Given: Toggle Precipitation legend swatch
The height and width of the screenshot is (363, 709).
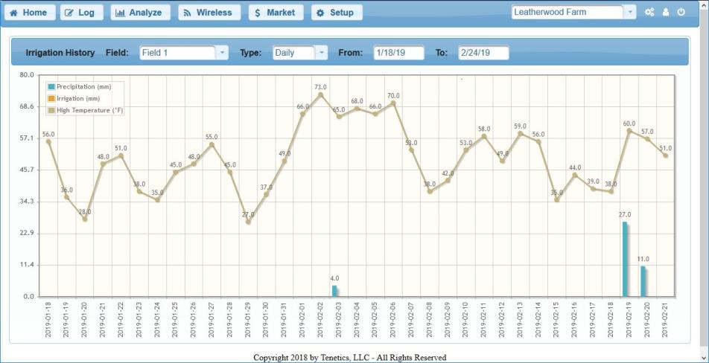Looking at the screenshot, I should (51, 87).
